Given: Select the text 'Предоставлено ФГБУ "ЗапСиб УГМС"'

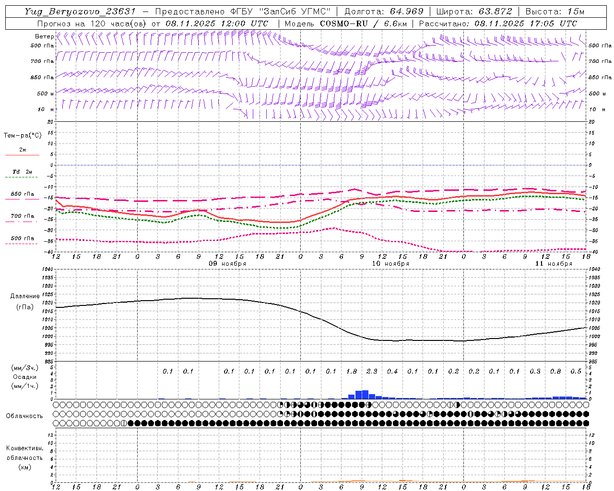Looking at the screenshot, I should [243, 12].
